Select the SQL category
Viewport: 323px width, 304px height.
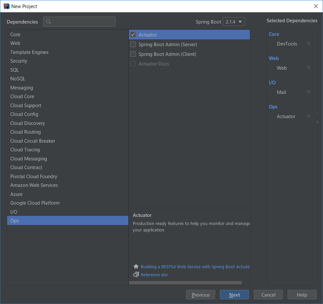(68, 70)
